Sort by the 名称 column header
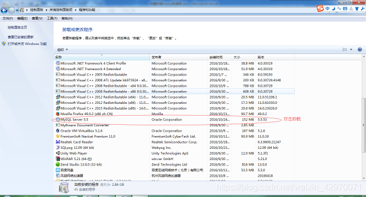366x197 pixels. (x=102, y=57)
